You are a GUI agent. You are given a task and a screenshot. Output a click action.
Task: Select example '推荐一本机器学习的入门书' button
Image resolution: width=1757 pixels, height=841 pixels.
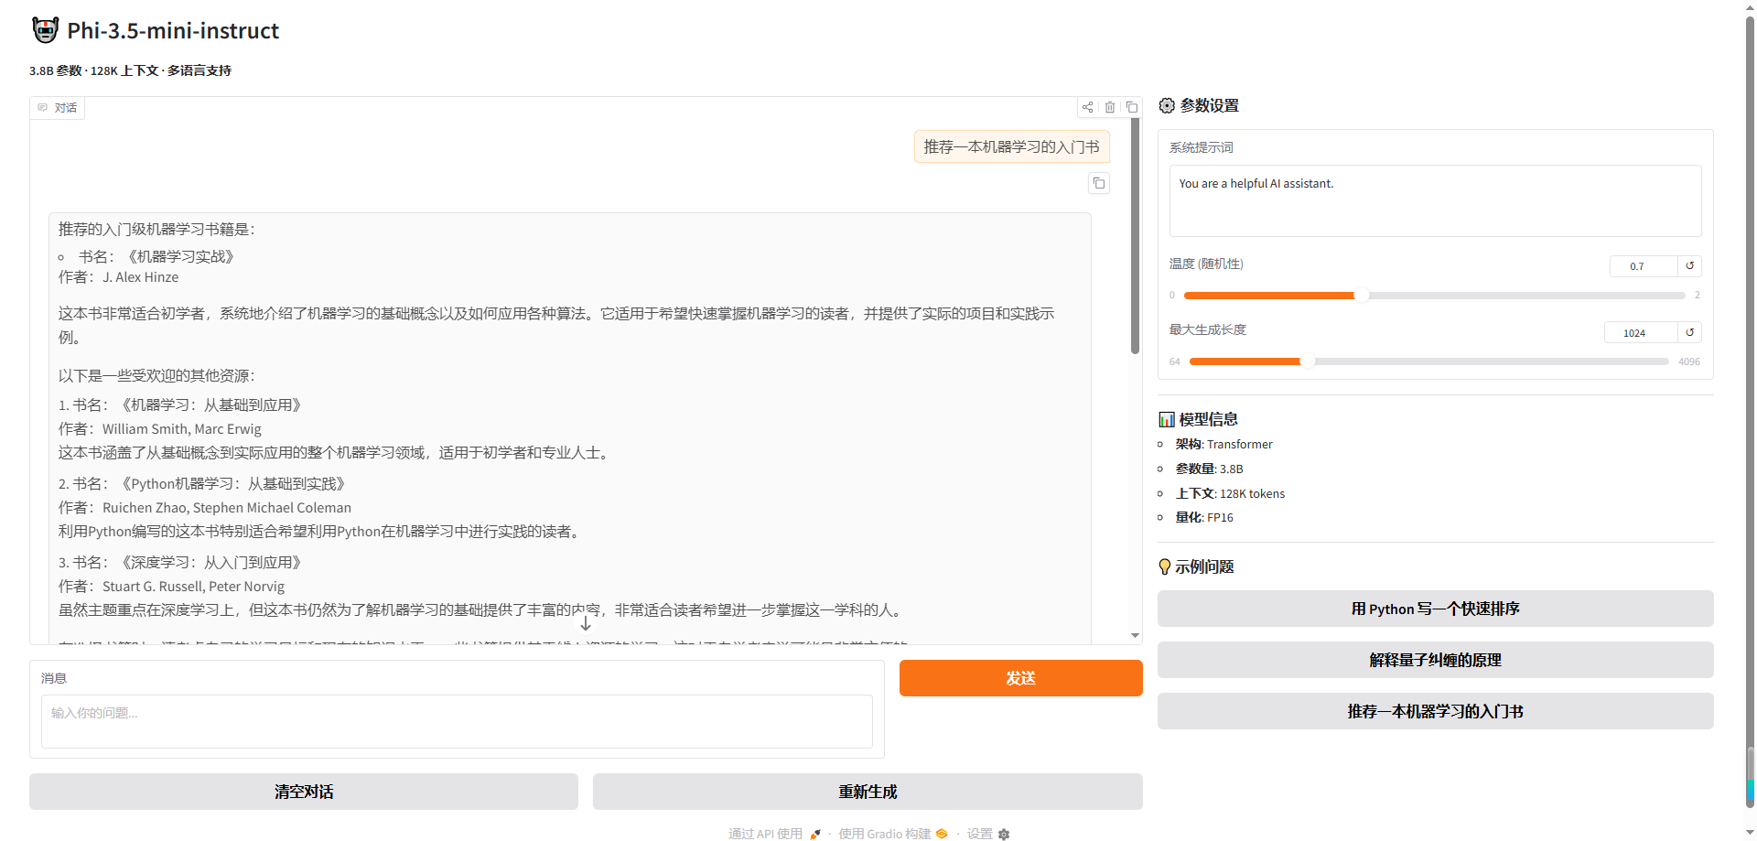coord(1435,711)
